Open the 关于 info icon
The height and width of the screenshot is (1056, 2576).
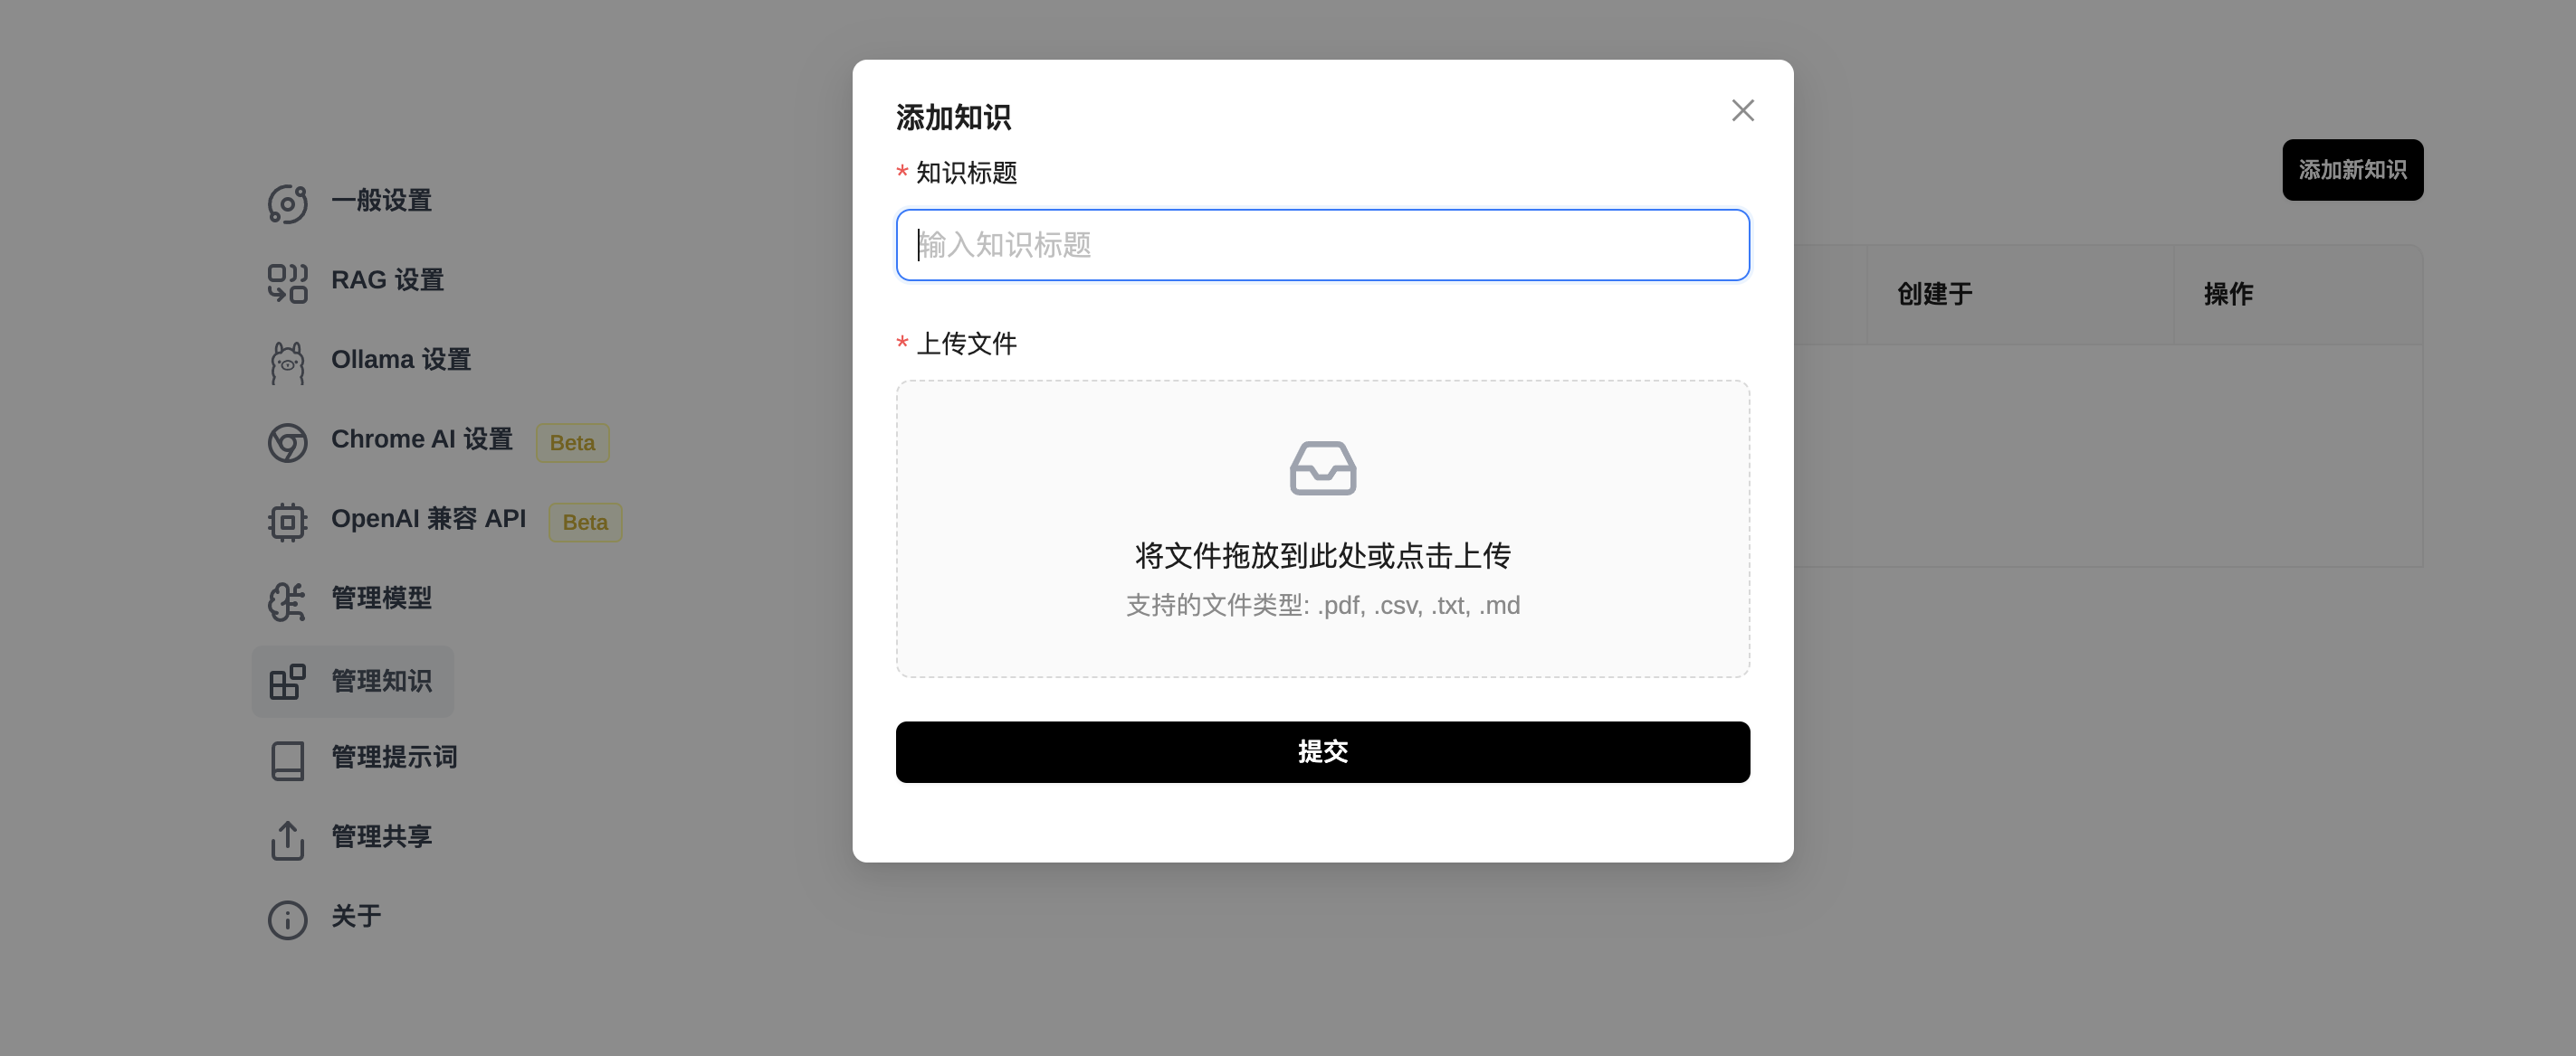(287, 919)
